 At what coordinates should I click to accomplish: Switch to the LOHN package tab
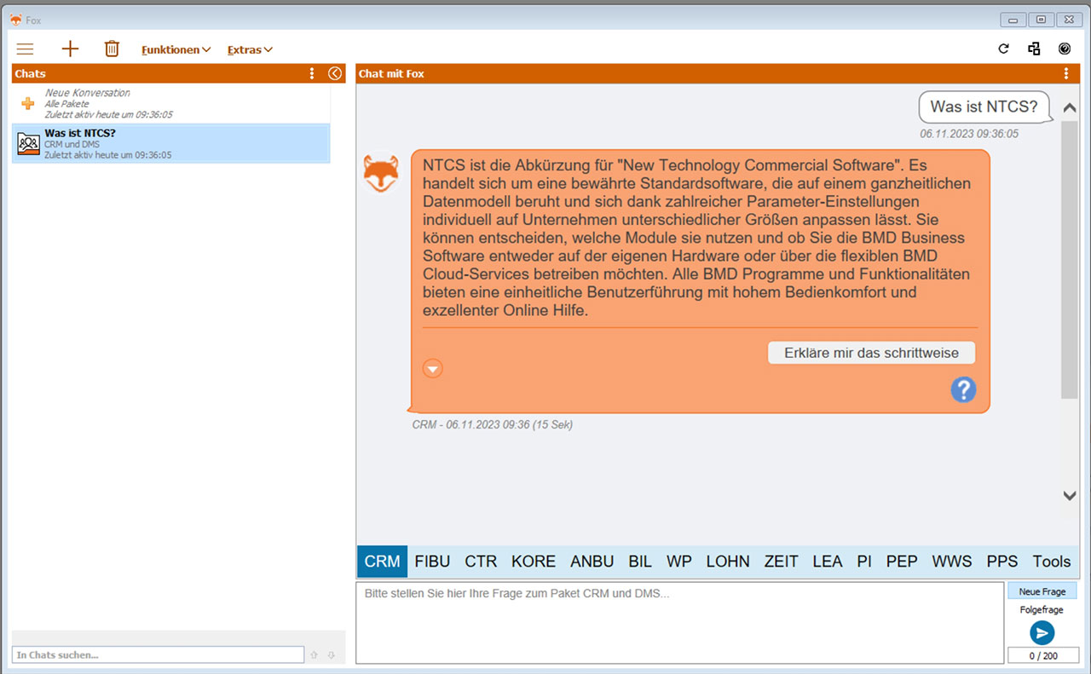point(727,562)
